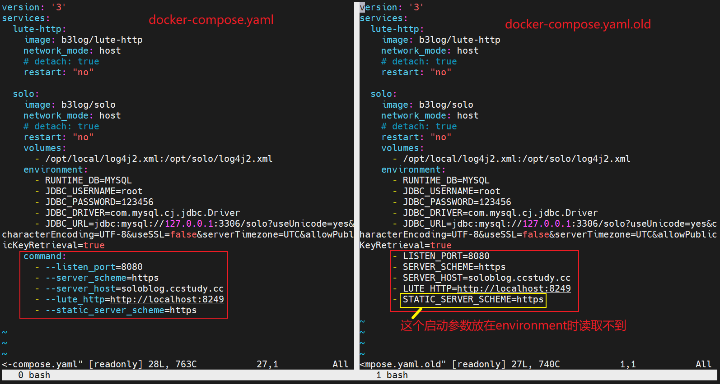This screenshot has height=384, width=720.
Task: Click 'STATIC_SERVER_SCHEME=https' in right pane
Action: tap(473, 299)
